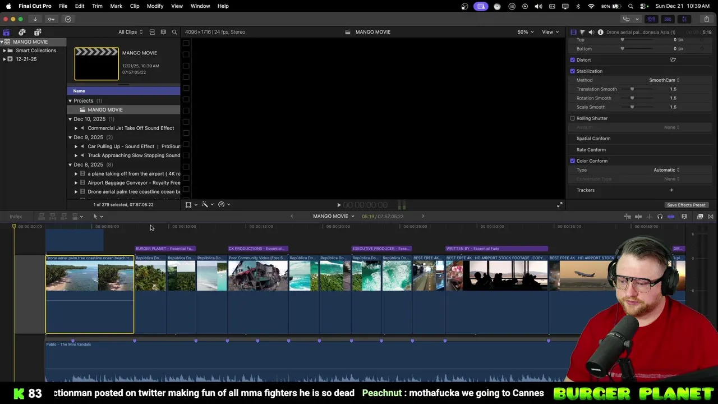Show or hide the Inspector panel
The height and width of the screenshot is (404, 718).
coord(684,19)
